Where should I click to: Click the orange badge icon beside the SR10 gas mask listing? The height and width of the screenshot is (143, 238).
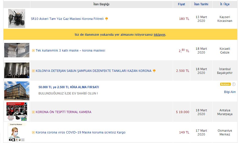pyautogui.click(x=107, y=19)
